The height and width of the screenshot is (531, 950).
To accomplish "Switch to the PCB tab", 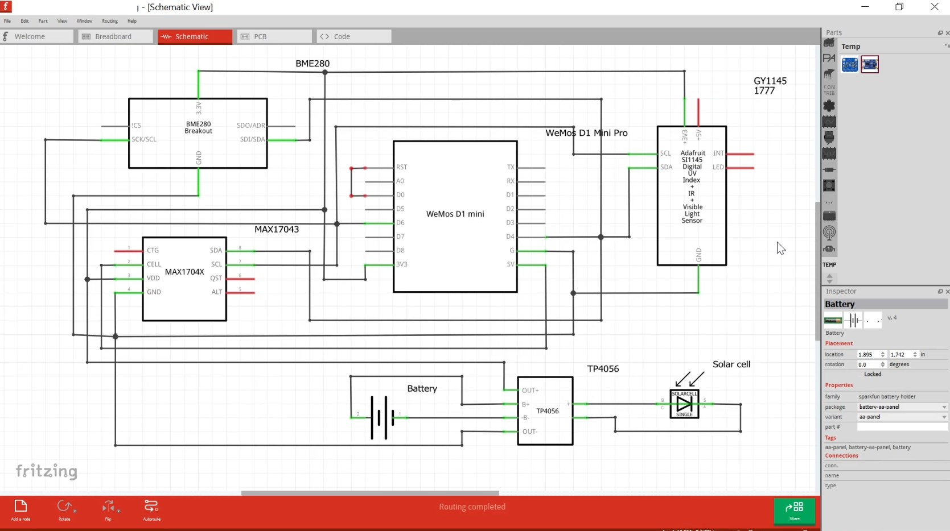I will [x=274, y=36].
